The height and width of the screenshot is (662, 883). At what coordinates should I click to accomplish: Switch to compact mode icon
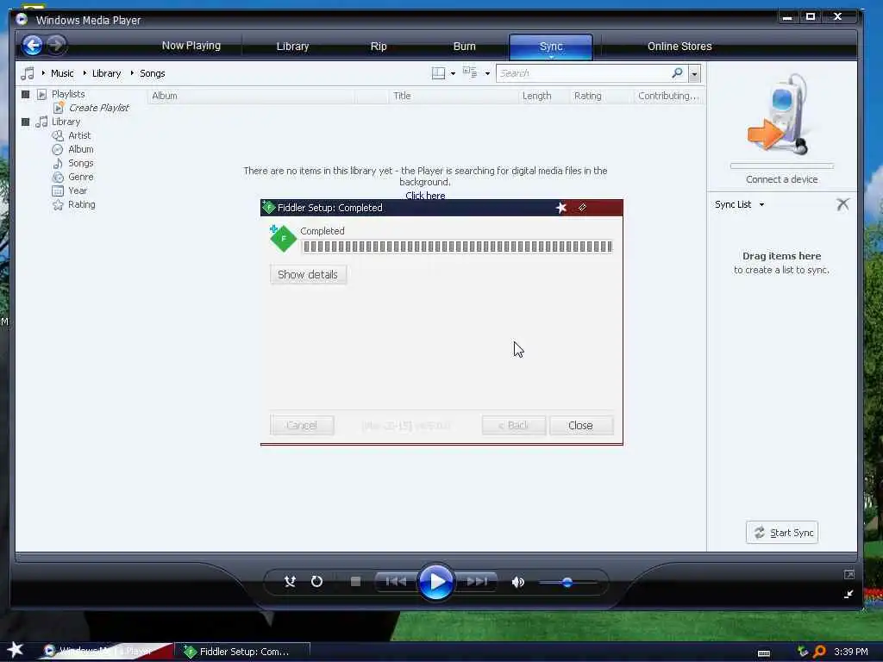(849, 594)
